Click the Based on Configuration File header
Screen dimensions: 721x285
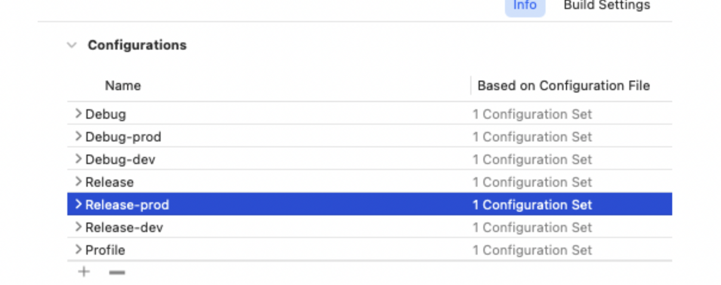tap(563, 86)
